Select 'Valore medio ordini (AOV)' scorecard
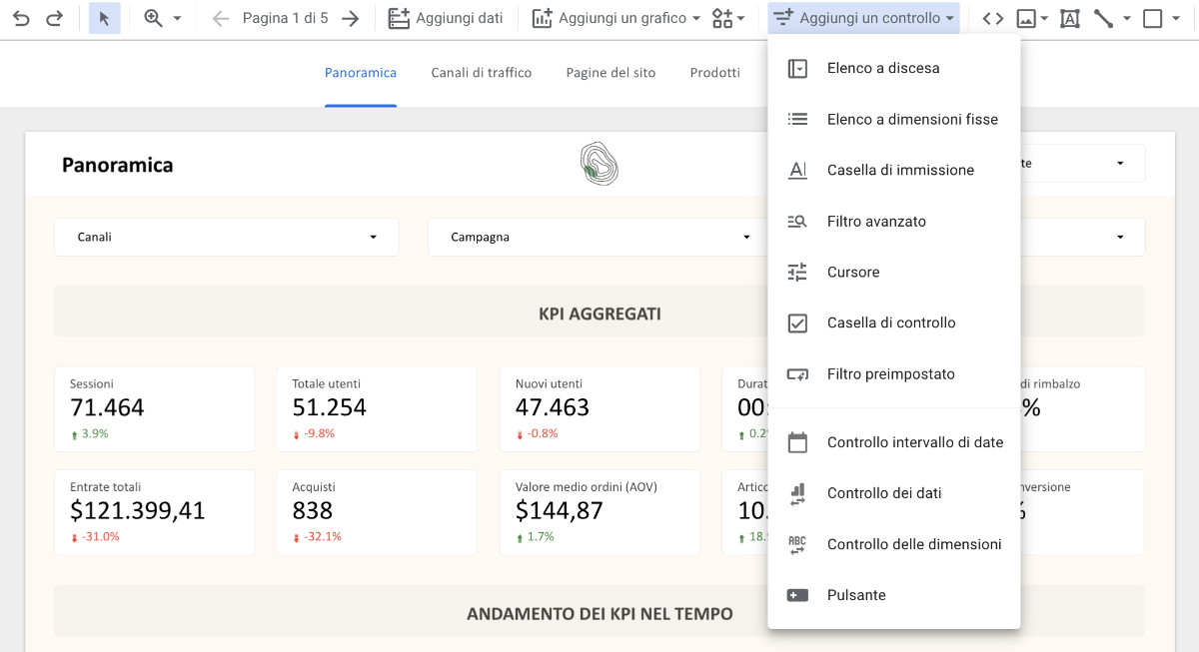 [599, 512]
